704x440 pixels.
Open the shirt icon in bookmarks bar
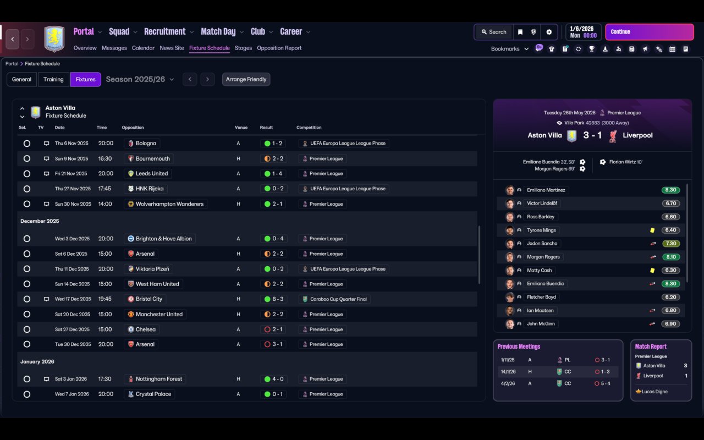pyautogui.click(x=552, y=49)
